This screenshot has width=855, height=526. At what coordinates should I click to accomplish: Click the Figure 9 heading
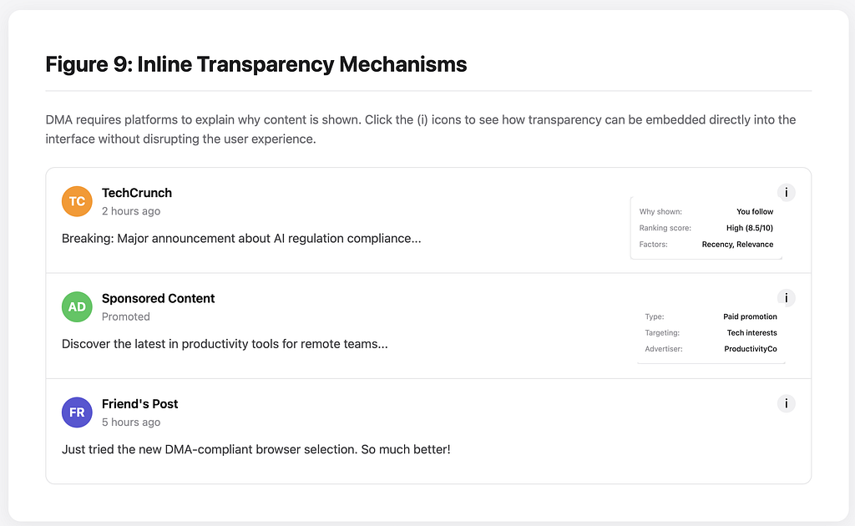[x=255, y=64]
